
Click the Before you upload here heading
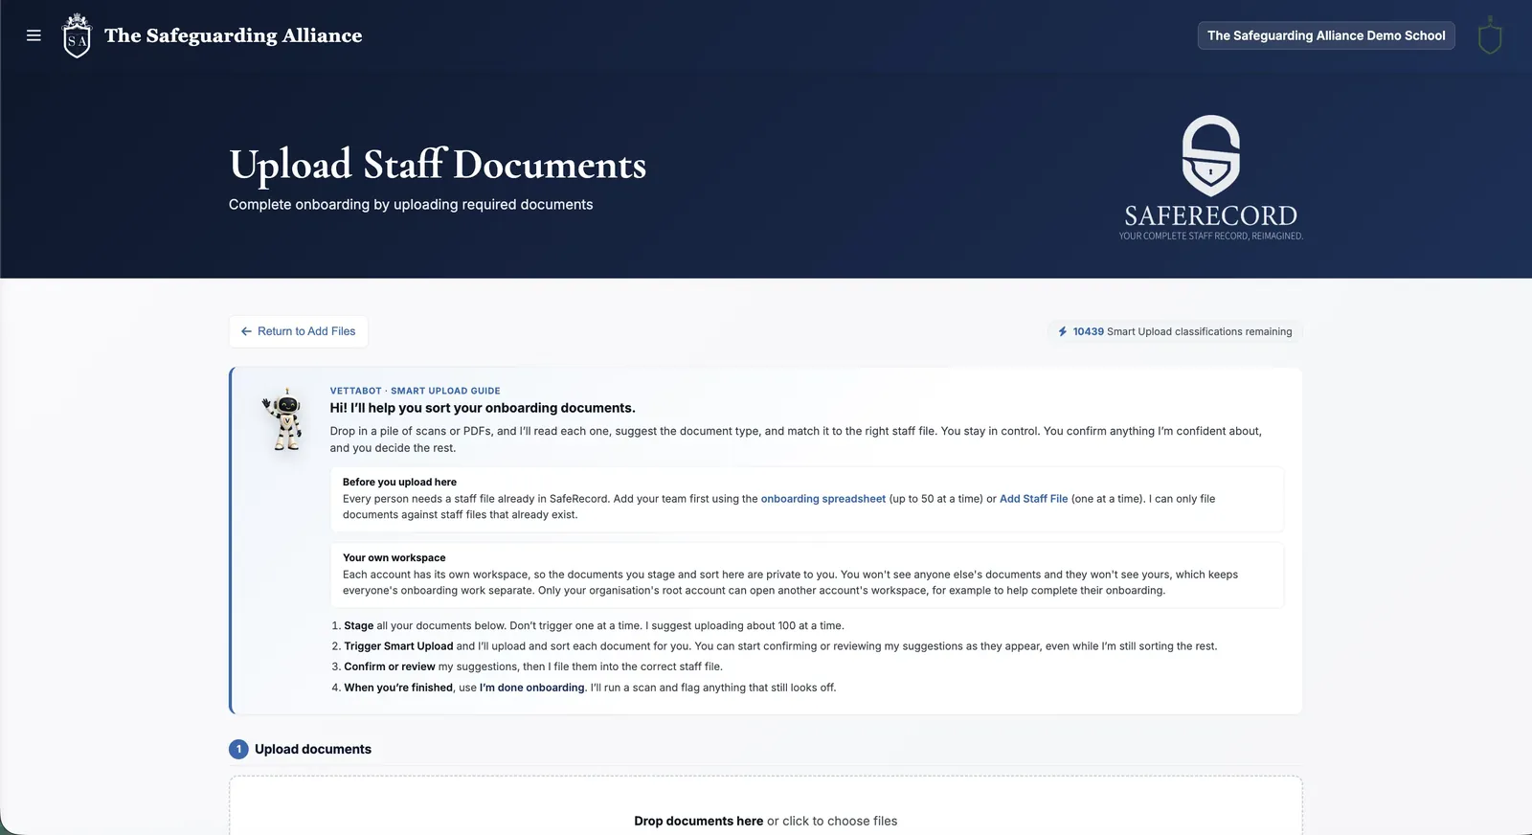(x=399, y=482)
